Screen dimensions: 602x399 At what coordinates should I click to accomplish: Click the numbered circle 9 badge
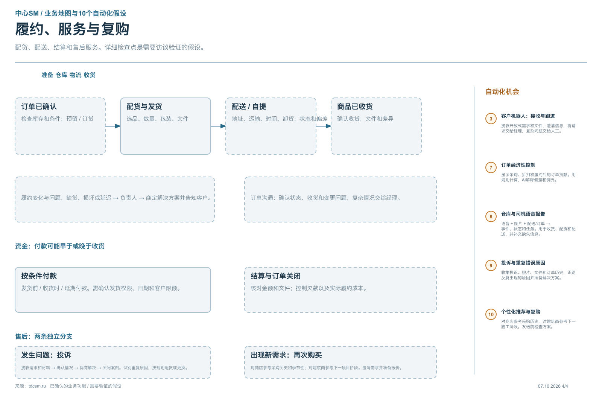click(491, 265)
